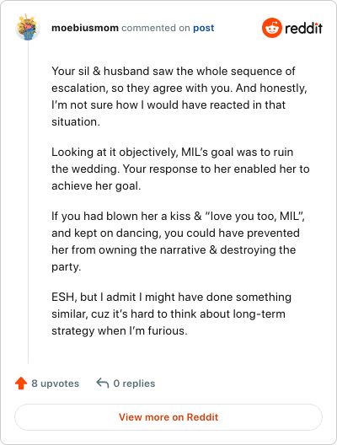Click the paragraph starting 'Your sil & husband'
Image resolution: width=337 pixels, height=445 pixels.
click(179, 96)
